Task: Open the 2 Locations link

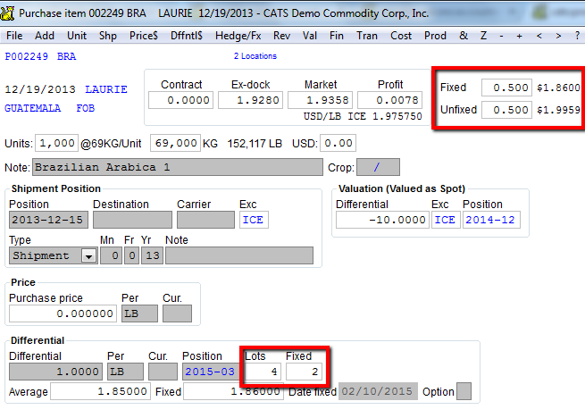Action: [x=255, y=56]
